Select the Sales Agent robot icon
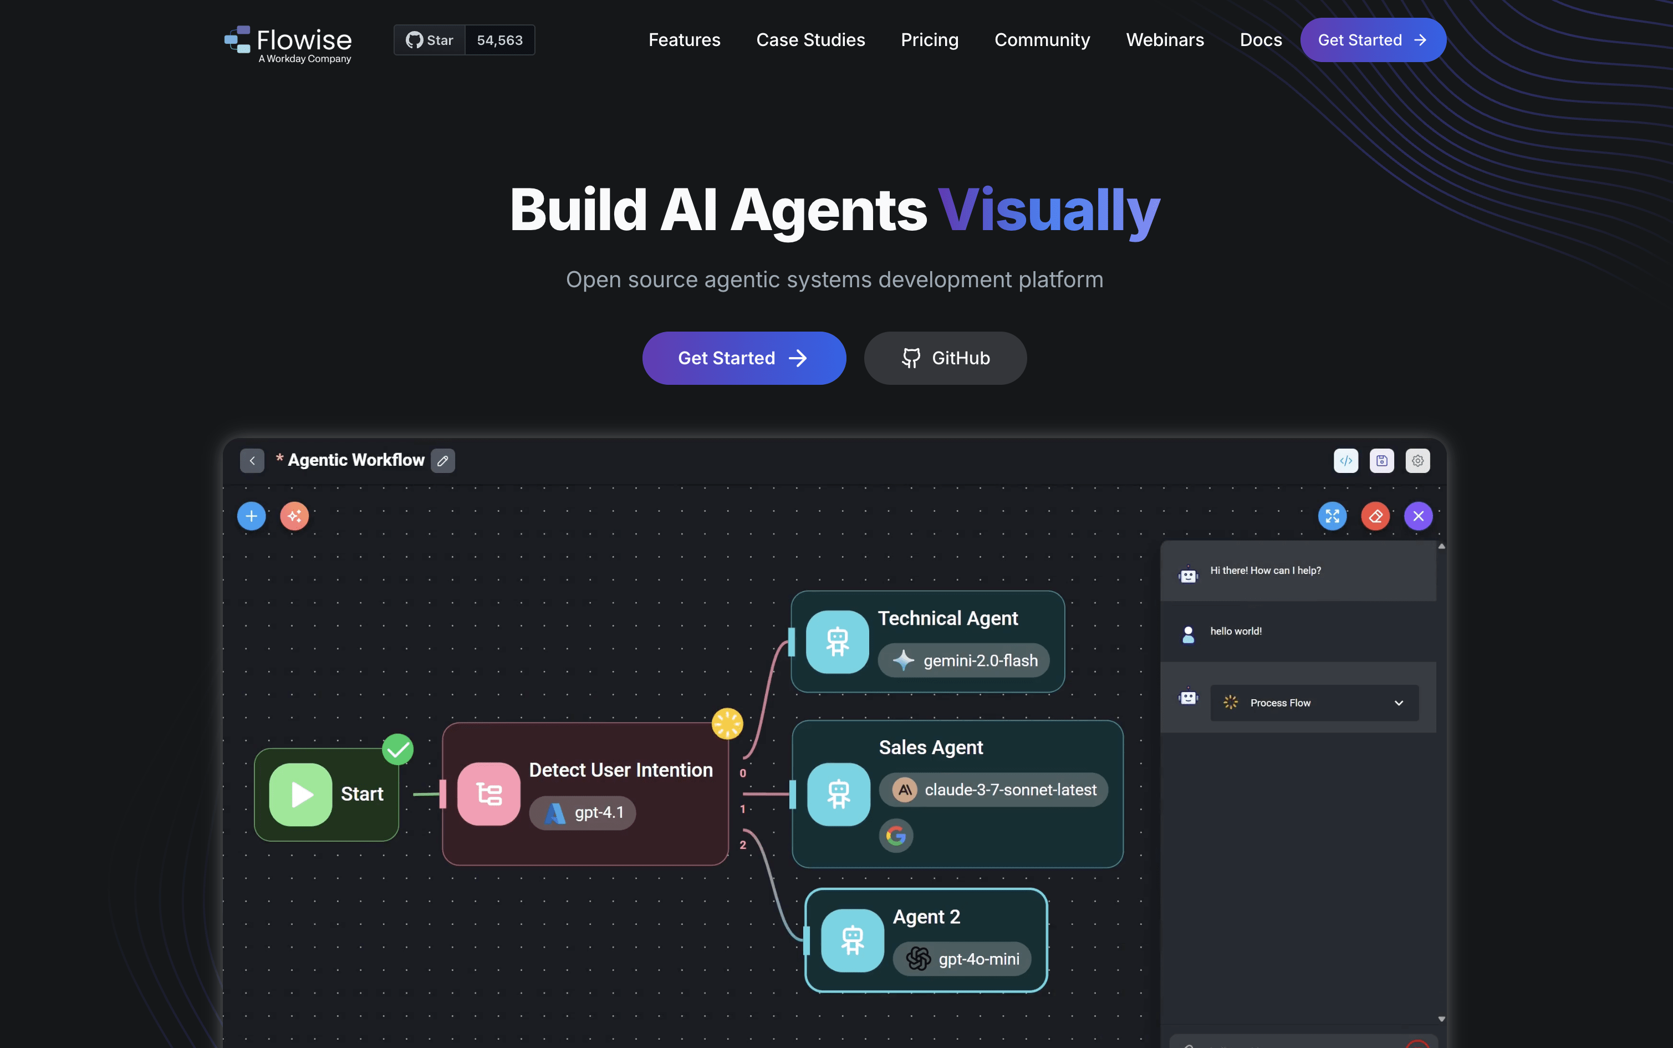Viewport: 1673px width, 1048px height. [838, 794]
